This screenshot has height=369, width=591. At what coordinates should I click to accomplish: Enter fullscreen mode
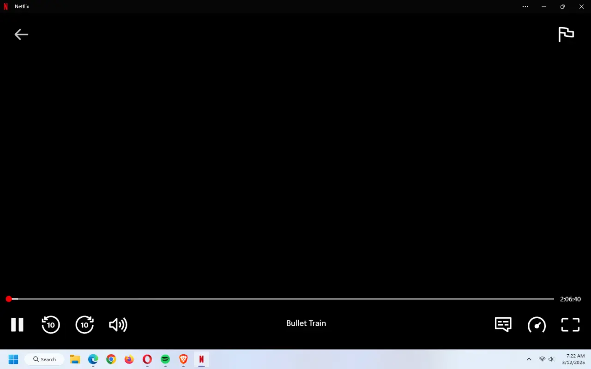click(570, 325)
